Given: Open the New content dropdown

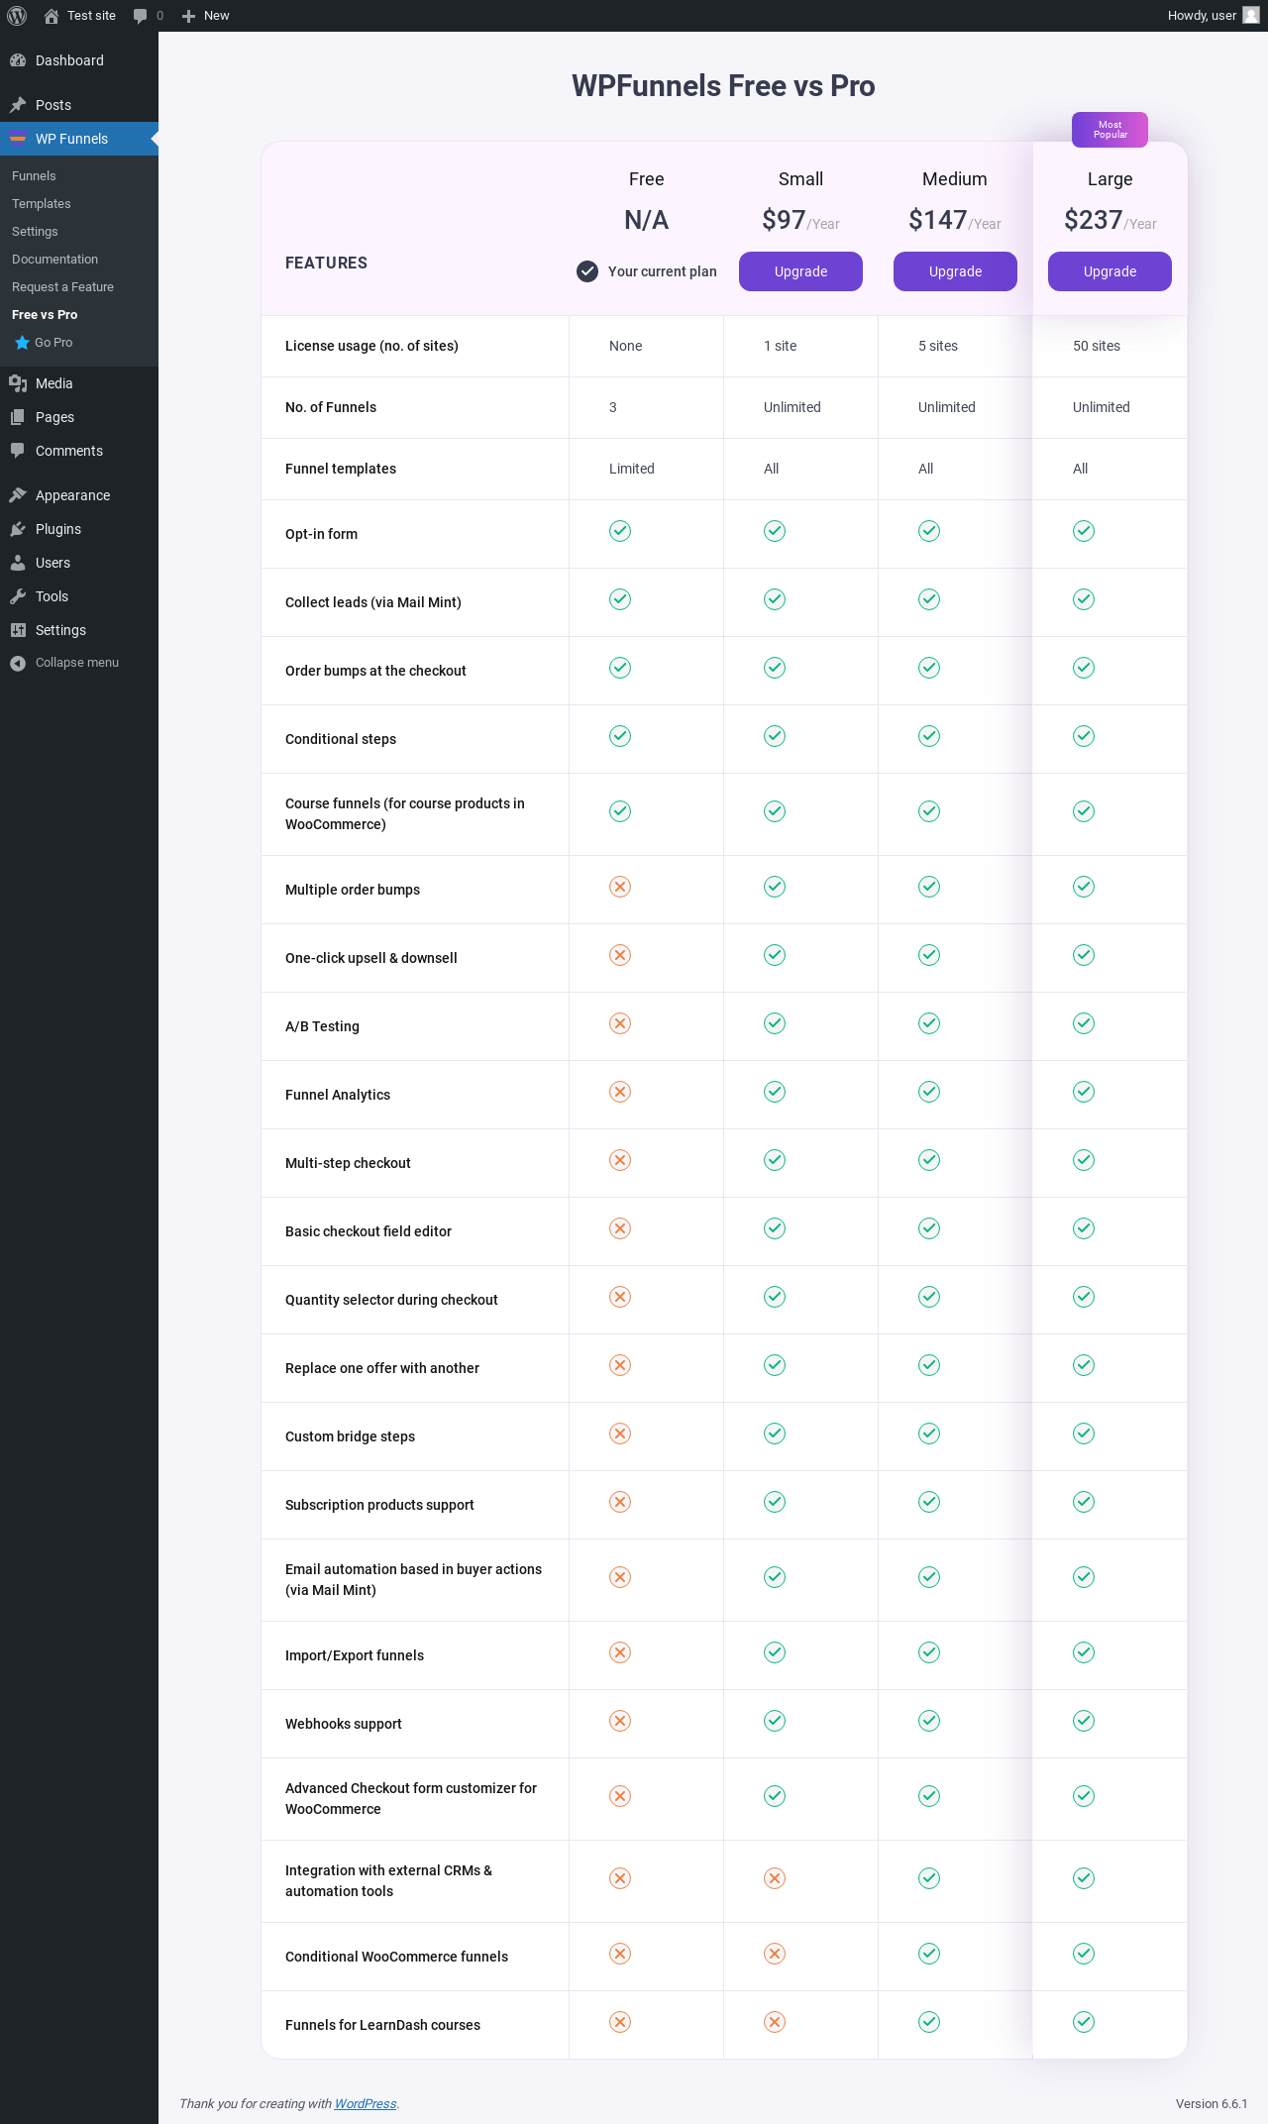Looking at the screenshot, I should pyautogui.click(x=206, y=16).
